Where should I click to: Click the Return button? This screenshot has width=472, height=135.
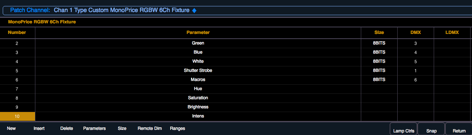tap(459, 129)
